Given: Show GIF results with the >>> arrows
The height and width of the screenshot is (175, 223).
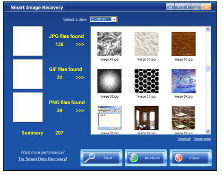Looking at the screenshot, I should 80,77.
